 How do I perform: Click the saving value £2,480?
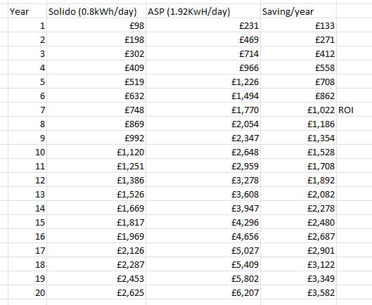299,222
